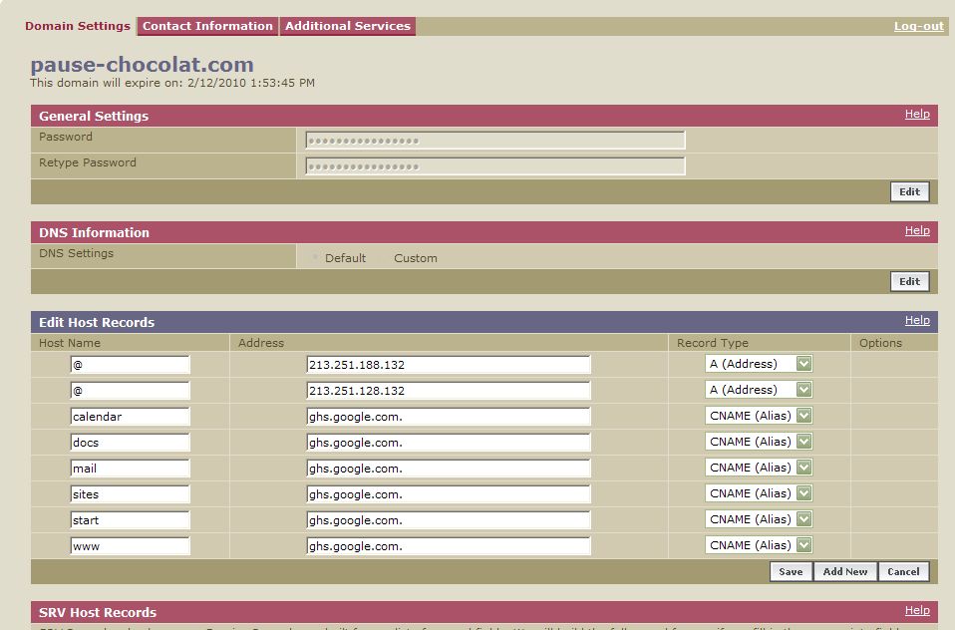Open record type dropdown for start host

pos(759,519)
